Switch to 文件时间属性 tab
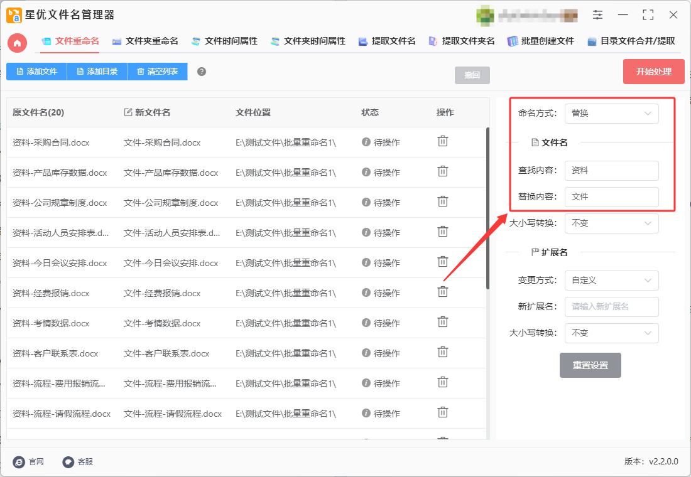This screenshot has width=691, height=477. (225, 41)
